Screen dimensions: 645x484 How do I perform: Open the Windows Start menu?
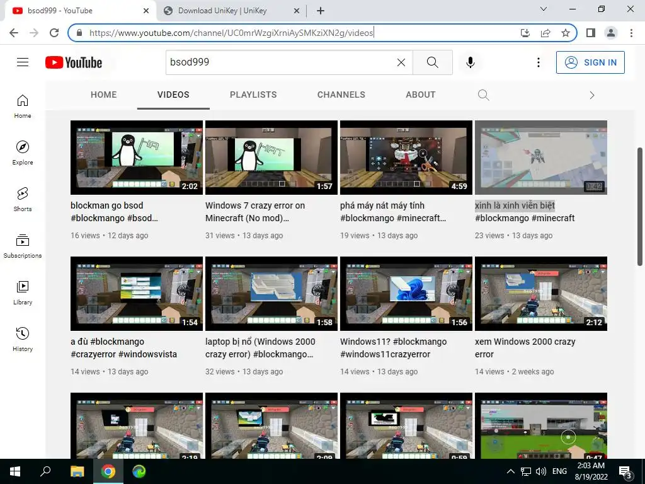pyautogui.click(x=15, y=471)
